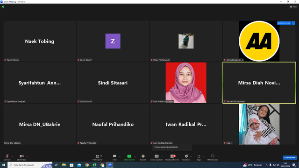Select Iwan Radikal Prasetia's tile
The width and height of the screenshot is (299, 168).
(x=186, y=124)
